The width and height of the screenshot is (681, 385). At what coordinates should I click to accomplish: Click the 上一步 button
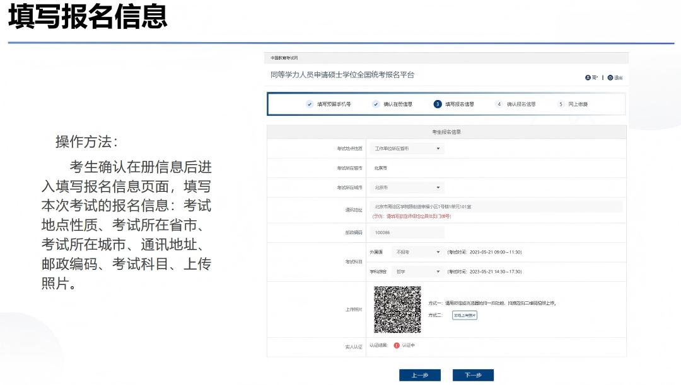420,376
